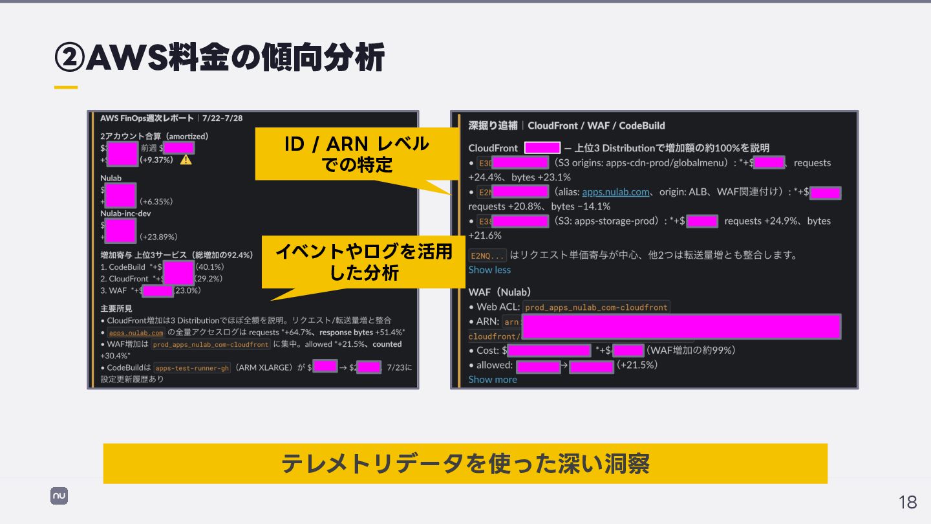The width and height of the screenshot is (931, 524).
Task: Click the 2アカウント合算（amortized） label
Action: point(155,136)
